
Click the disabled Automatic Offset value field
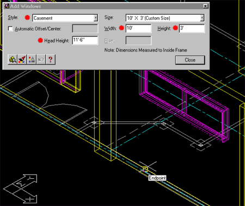tap(85, 29)
